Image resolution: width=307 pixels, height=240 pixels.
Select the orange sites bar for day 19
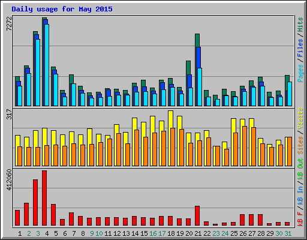(182, 148)
